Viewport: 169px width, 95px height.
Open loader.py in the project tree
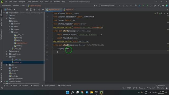tap(15, 76)
